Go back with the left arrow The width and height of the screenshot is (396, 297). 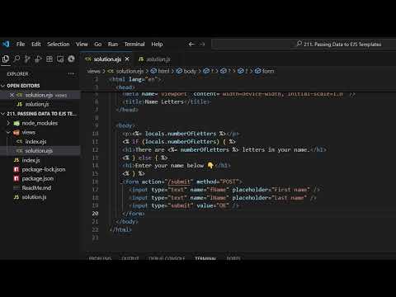coord(191,44)
